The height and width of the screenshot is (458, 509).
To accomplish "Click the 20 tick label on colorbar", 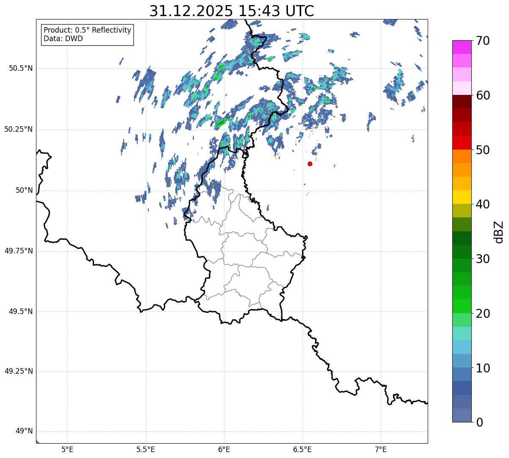I will [483, 314].
